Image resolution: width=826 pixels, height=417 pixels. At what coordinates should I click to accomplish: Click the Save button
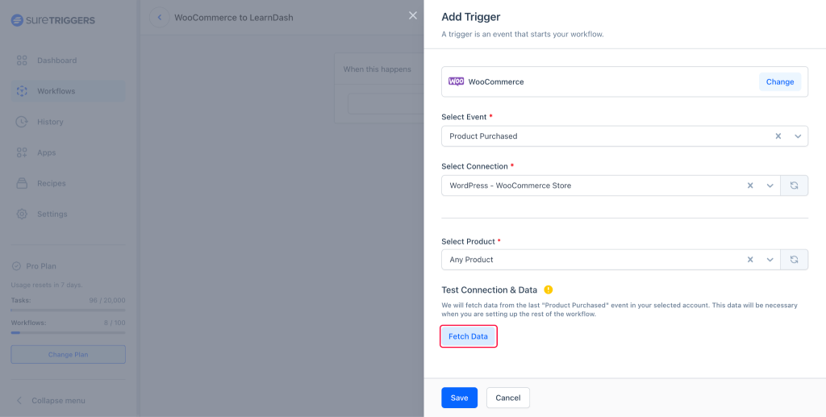tap(459, 398)
